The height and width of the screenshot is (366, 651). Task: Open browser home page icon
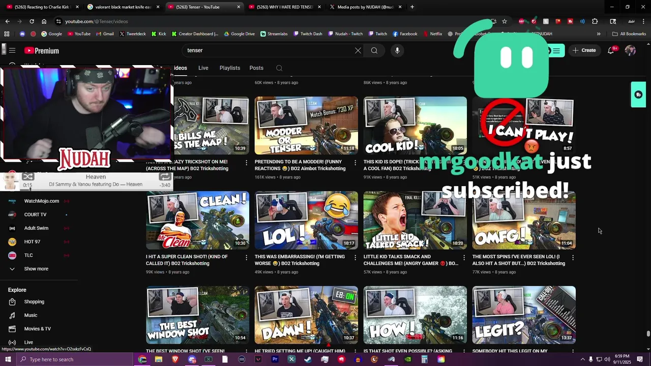pos(44,21)
